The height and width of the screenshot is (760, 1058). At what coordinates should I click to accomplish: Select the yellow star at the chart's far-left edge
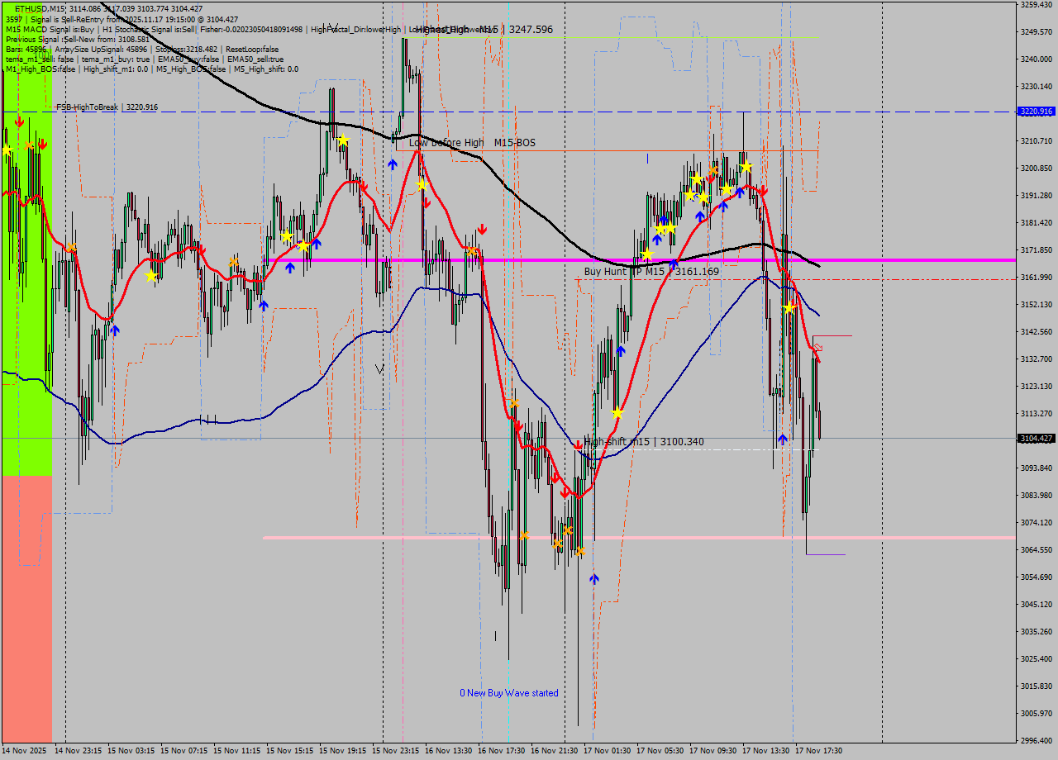pos(7,150)
